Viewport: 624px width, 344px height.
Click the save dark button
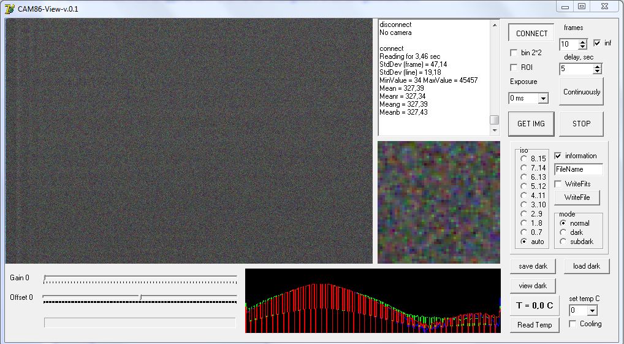click(533, 266)
